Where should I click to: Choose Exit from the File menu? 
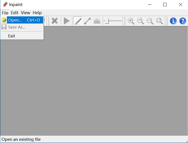click(12, 36)
